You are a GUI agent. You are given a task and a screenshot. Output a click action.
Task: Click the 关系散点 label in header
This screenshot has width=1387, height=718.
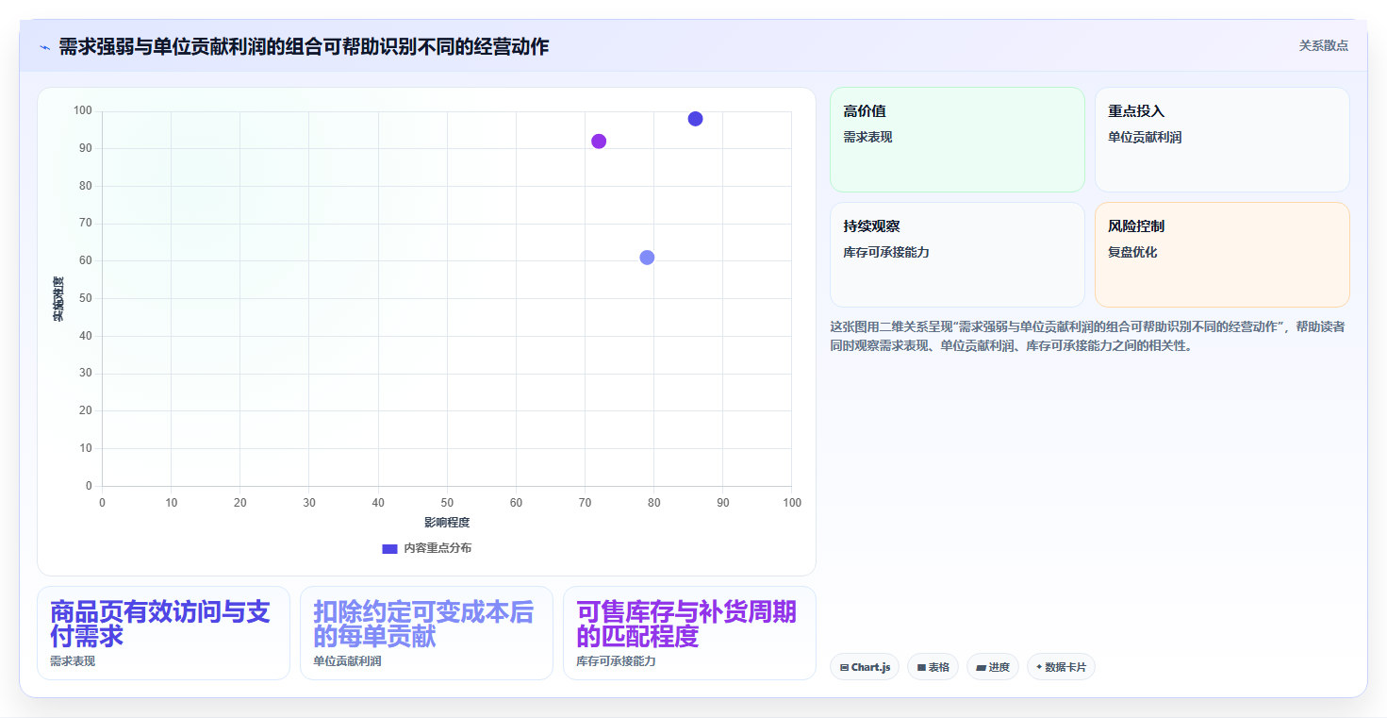(x=1324, y=45)
